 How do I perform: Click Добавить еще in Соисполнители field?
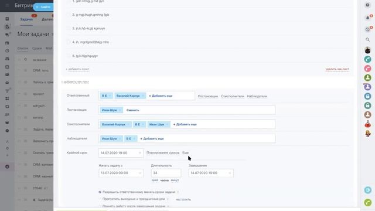tap(185, 124)
